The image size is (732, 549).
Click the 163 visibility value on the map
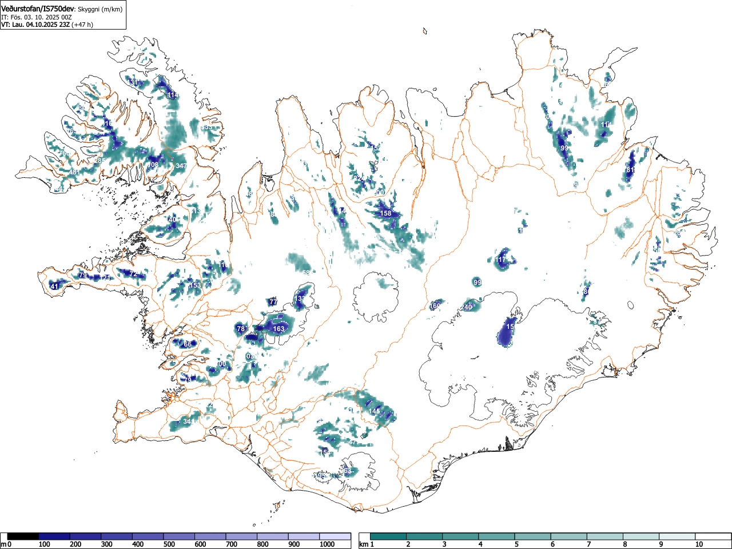click(x=279, y=329)
